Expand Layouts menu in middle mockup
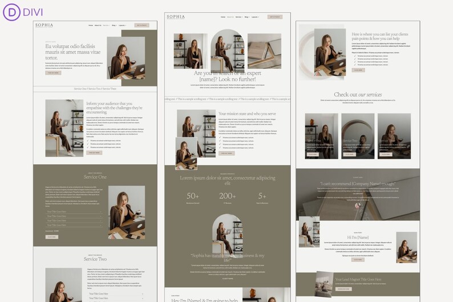 pos(255,17)
